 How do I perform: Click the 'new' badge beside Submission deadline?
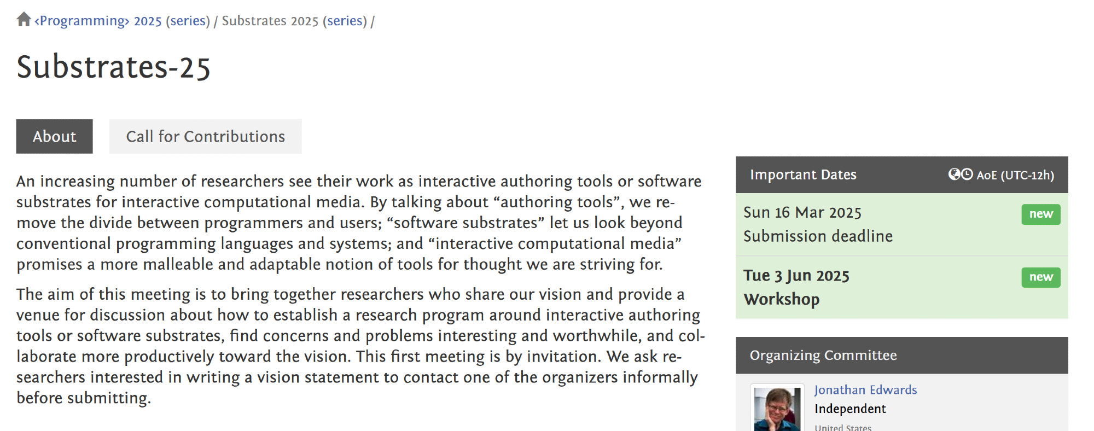click(1040, 214)
